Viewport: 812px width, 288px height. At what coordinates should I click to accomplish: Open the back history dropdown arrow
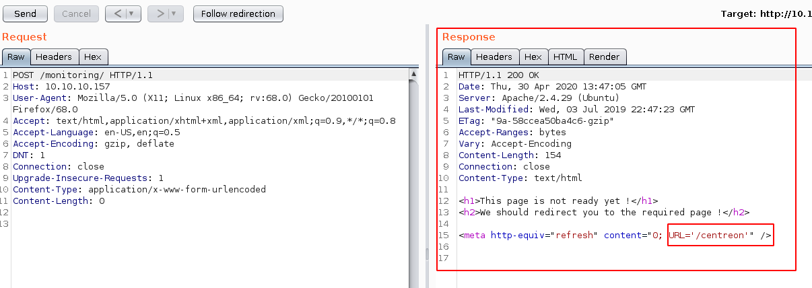[131, 13]
